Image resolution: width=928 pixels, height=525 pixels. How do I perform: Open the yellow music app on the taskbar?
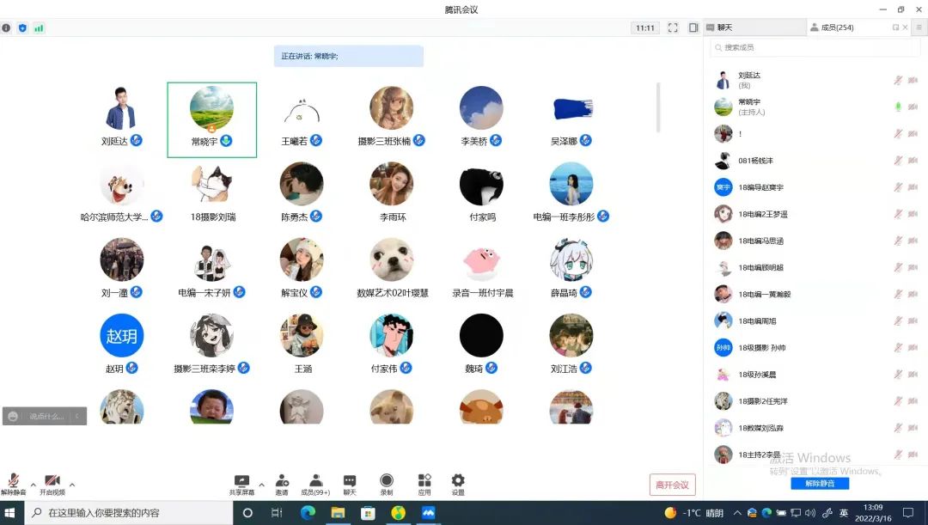click(399, 513)
